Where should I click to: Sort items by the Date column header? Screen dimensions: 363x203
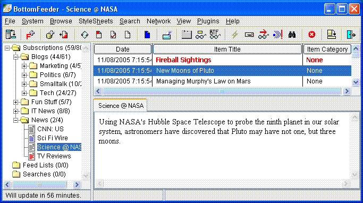pyautogui.click(x=123, y=49)
